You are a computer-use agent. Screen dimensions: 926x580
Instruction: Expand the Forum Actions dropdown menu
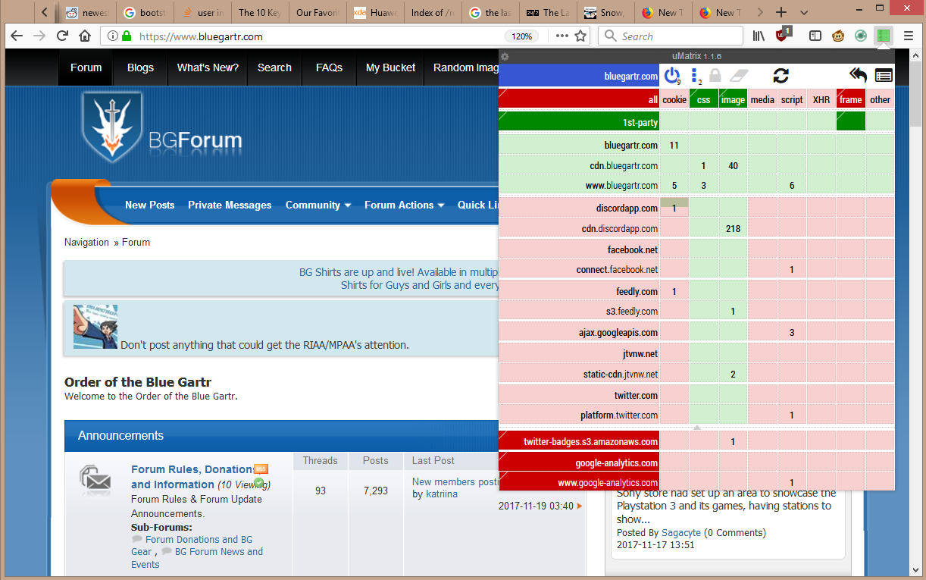[404, 205]
